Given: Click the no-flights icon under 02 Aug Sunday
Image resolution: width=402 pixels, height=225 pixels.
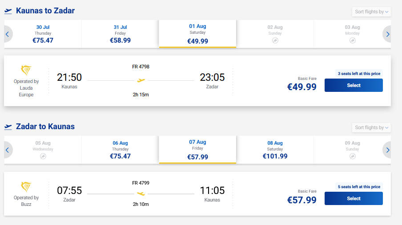Looking at the screenshot, I should click(x=275, y=40).
